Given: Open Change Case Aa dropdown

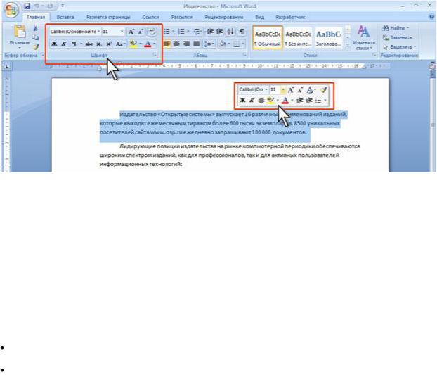Looking at the screenshot, I should [x=120, y=44].
